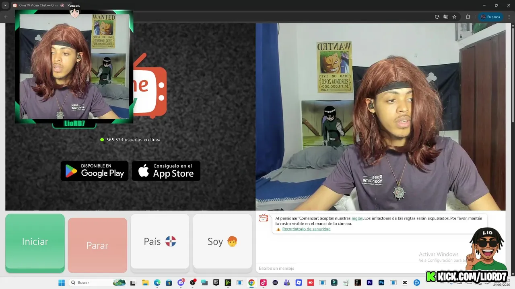Screen dimensions: 515x289
Task: Open Microsoft Teams from the taskbar
Action: tap(287, 283)
